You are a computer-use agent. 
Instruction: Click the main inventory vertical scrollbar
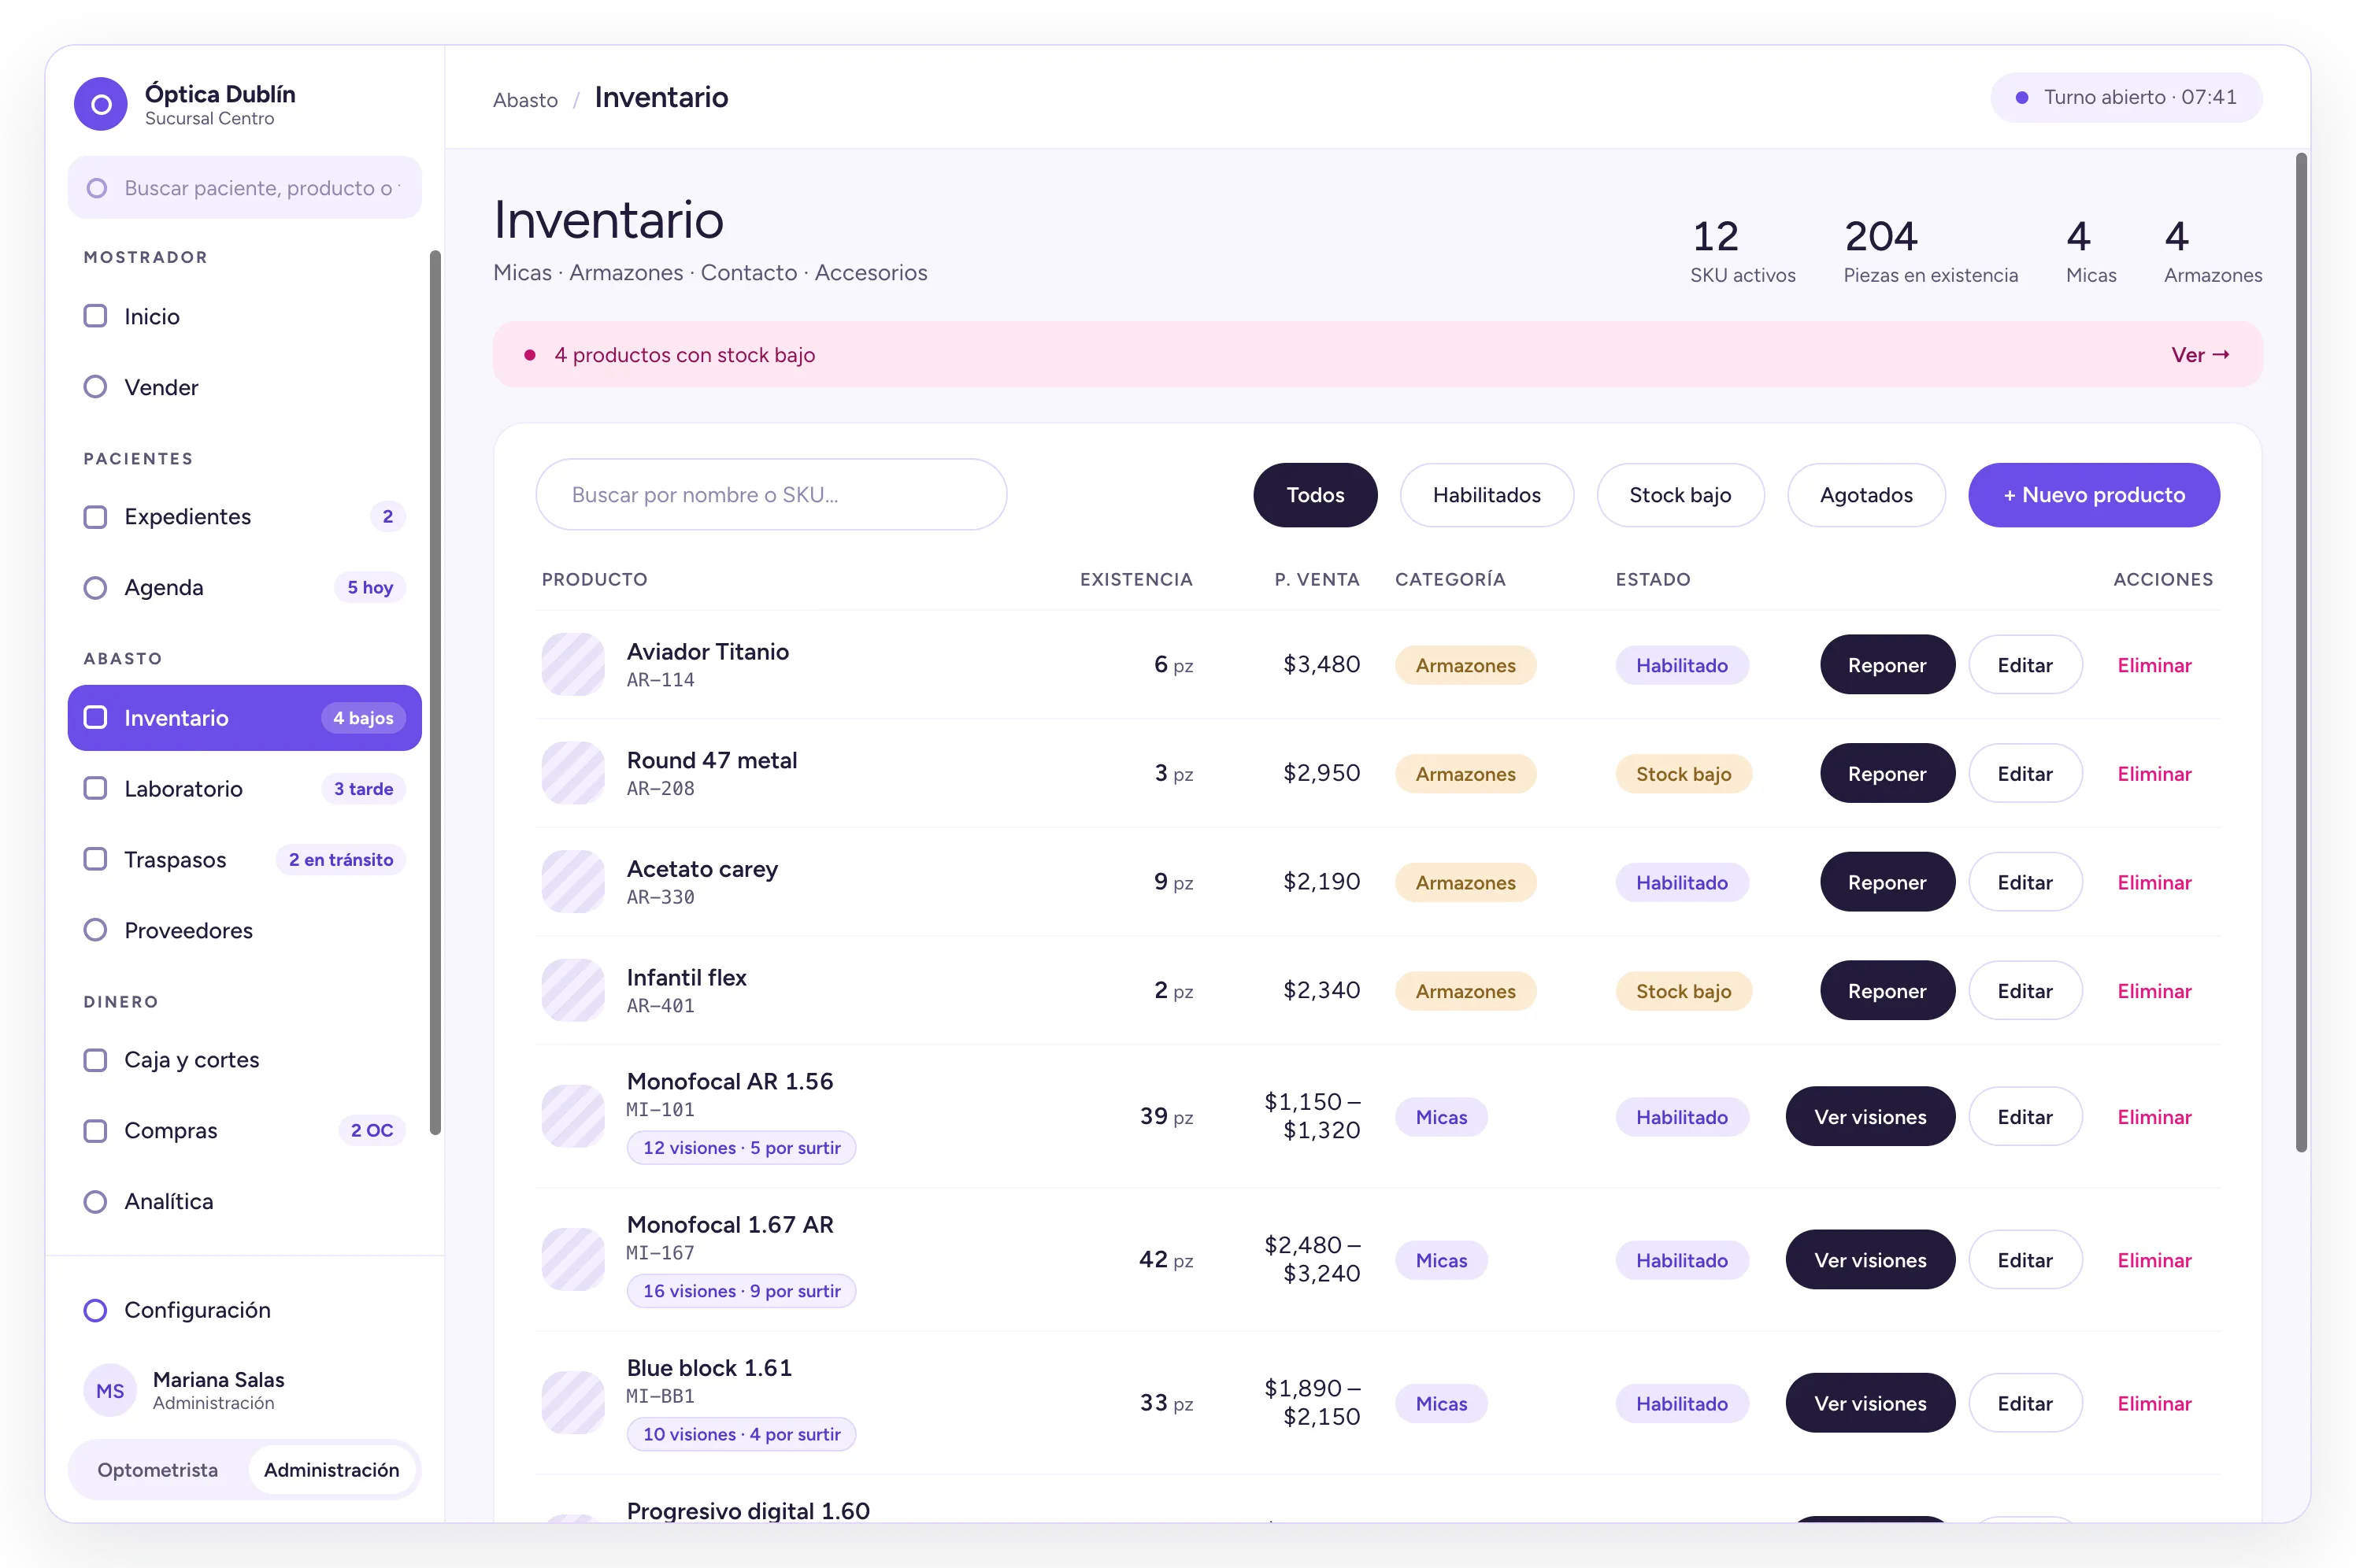(2301, 652)
